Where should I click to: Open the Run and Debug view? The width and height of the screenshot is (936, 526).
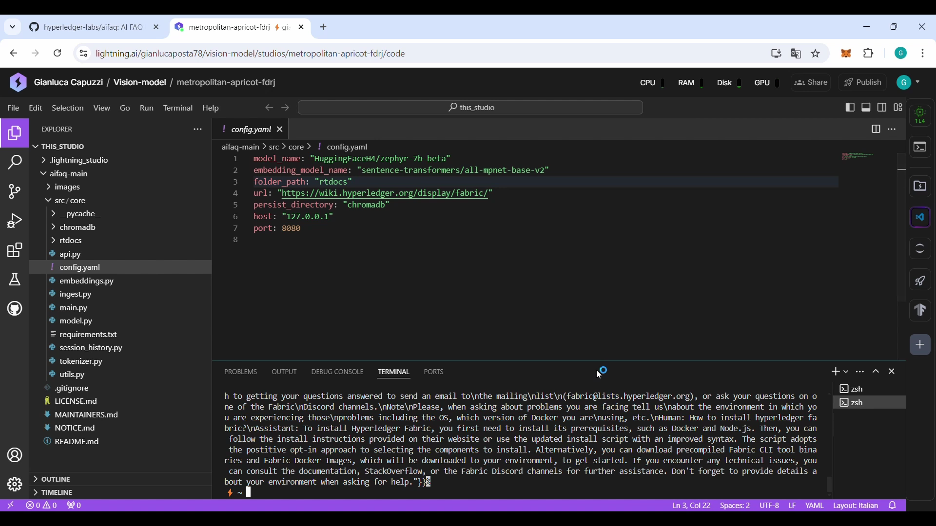(x=15, y=221)
